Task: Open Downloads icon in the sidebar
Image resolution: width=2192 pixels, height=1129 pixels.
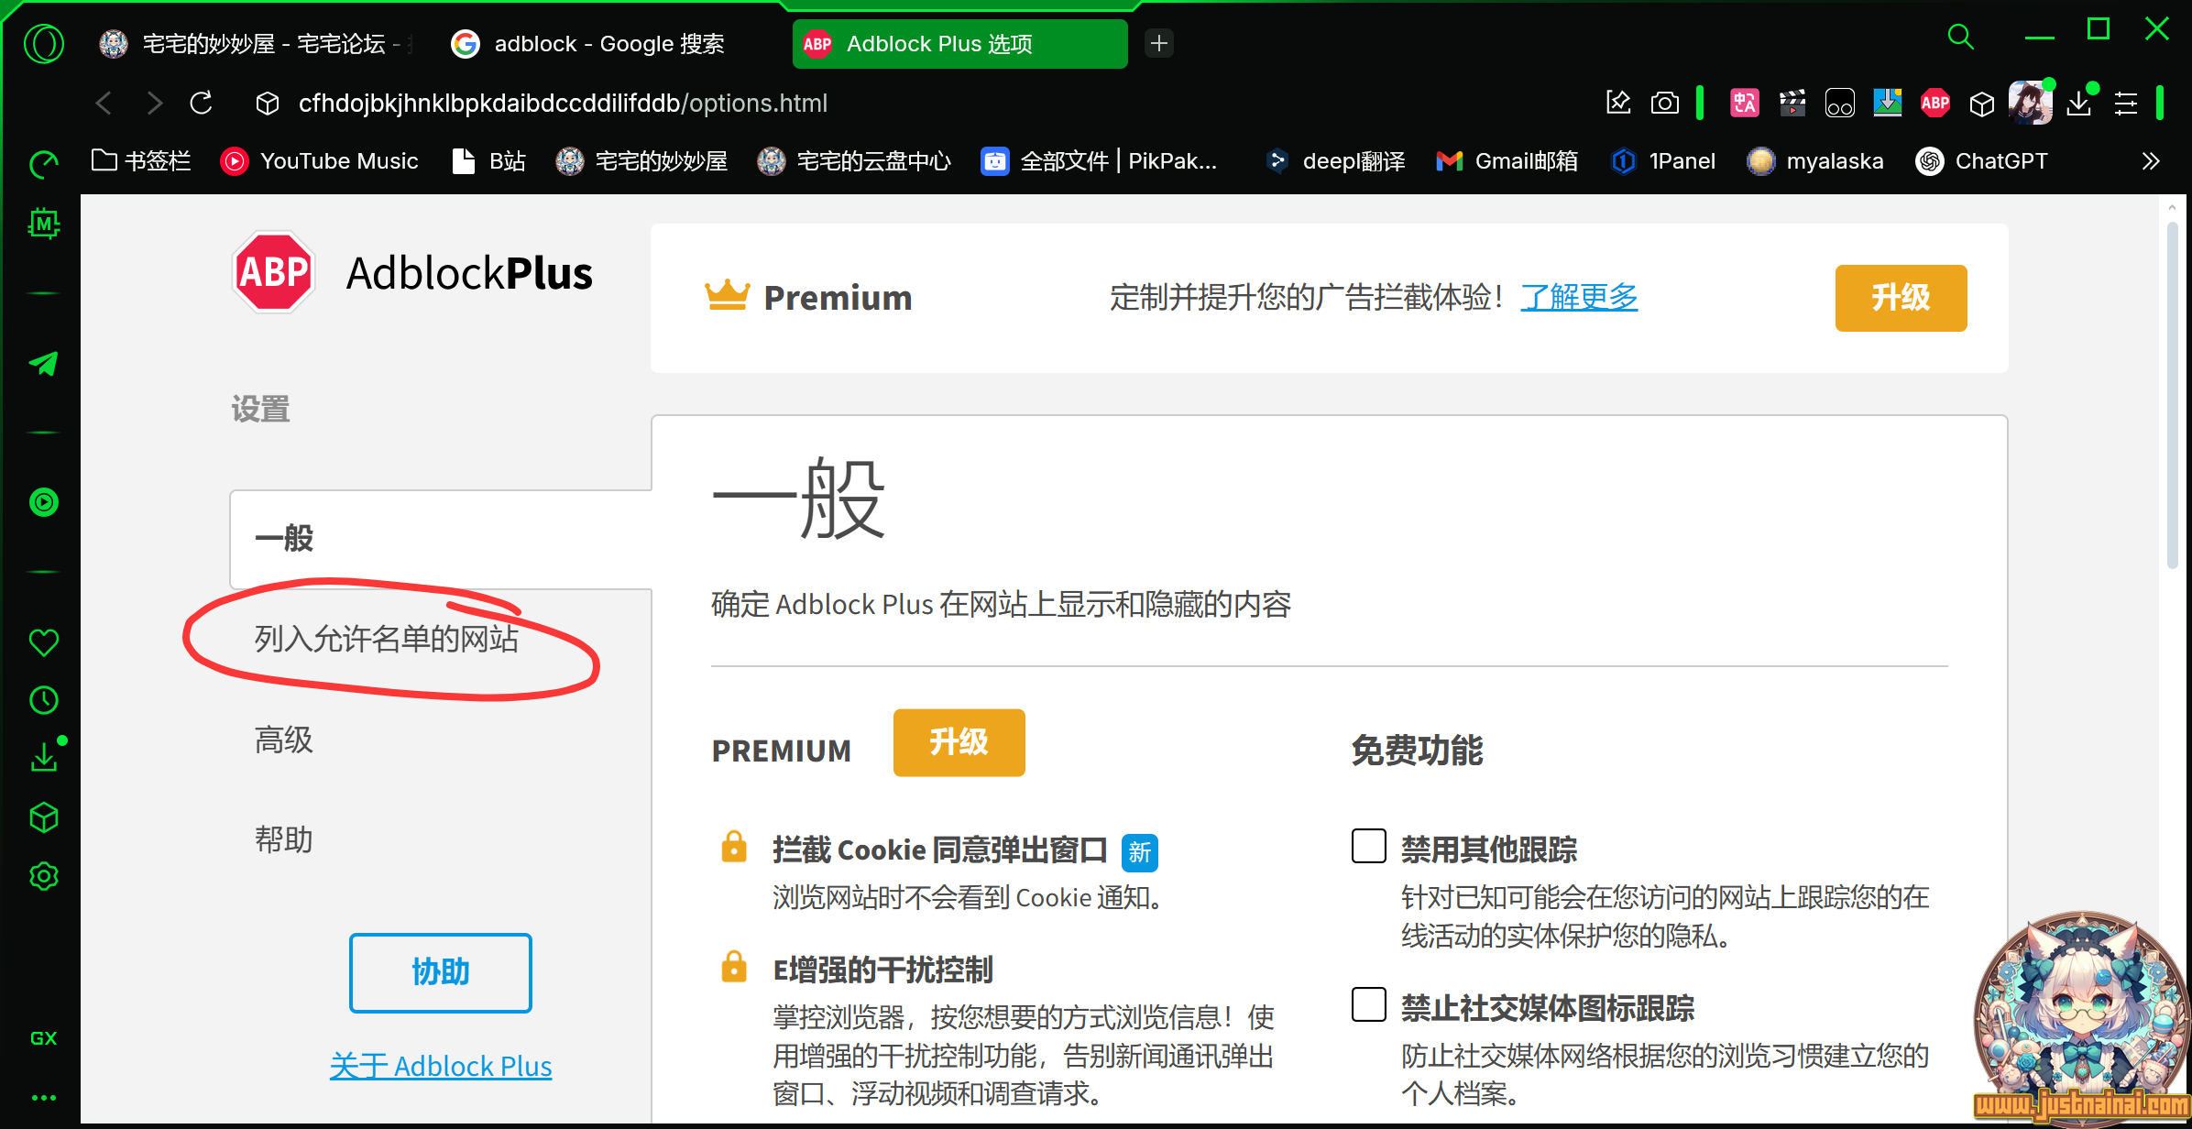Action: click(44, 758)
